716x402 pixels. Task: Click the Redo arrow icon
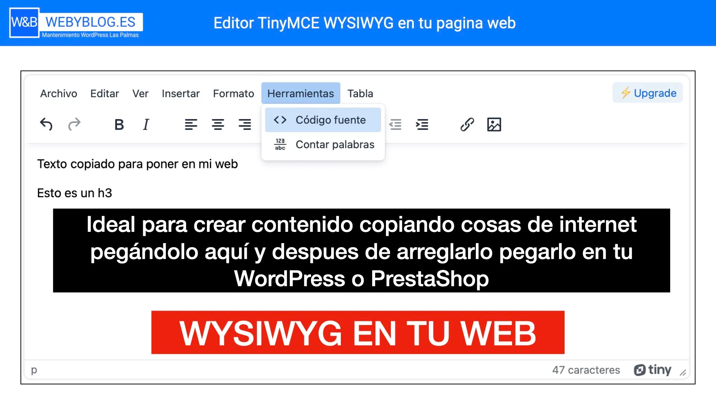[74, 124]
